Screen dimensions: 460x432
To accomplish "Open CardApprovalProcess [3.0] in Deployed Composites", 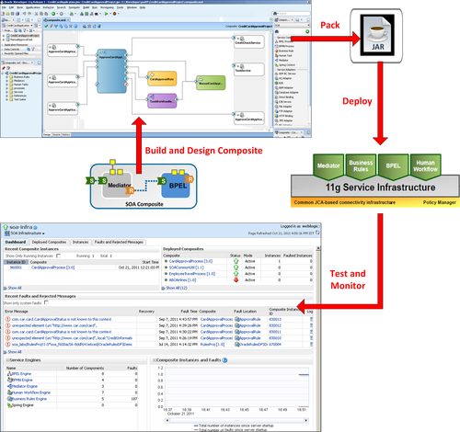I will (190, 261).
